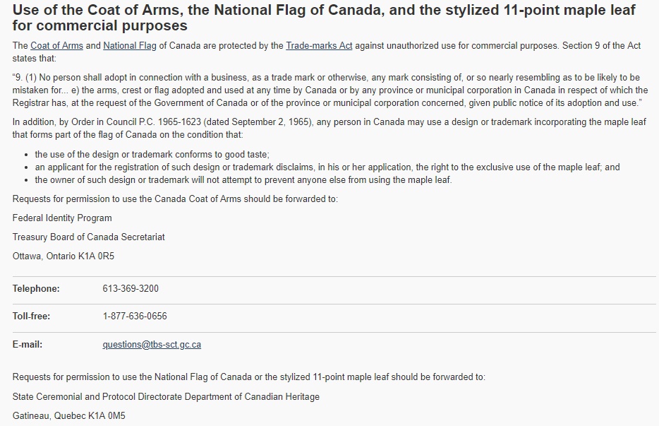Viewport: 659px width, 426px height.
Task: Click the E-mail label in contact table
Action: [28, 344]
